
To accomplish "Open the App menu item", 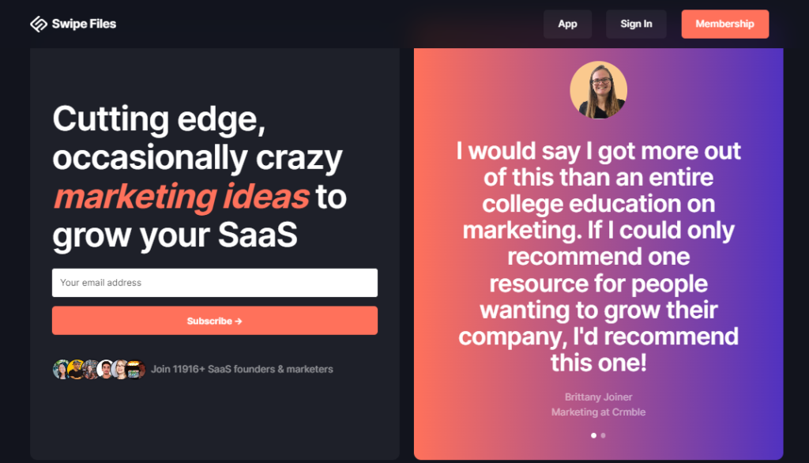I will (x=567, y=24).
